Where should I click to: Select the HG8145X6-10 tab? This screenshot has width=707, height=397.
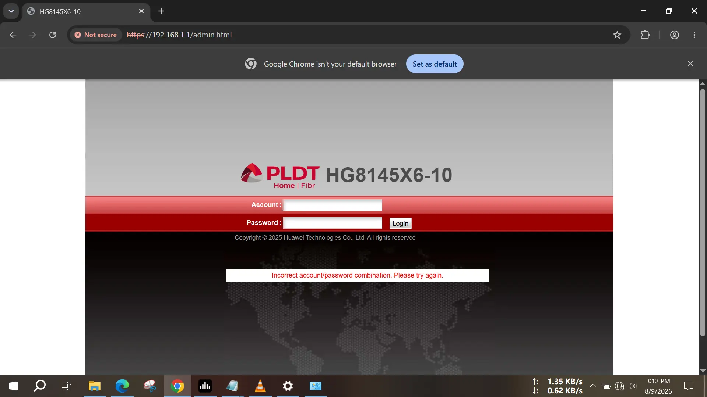[86, 11]
